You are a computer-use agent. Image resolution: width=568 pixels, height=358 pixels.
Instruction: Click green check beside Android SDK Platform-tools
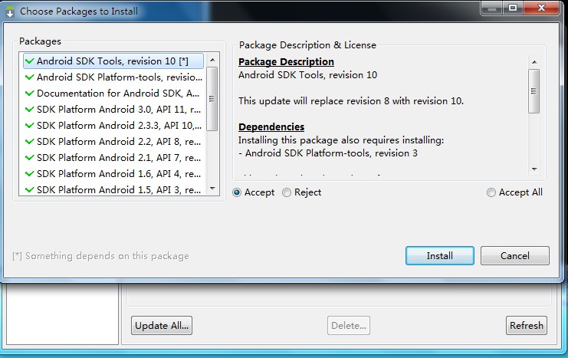30,77
